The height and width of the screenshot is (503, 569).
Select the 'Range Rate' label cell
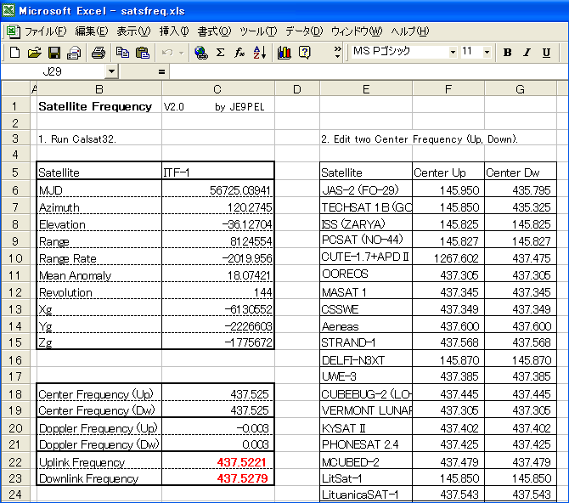[99, 258]
